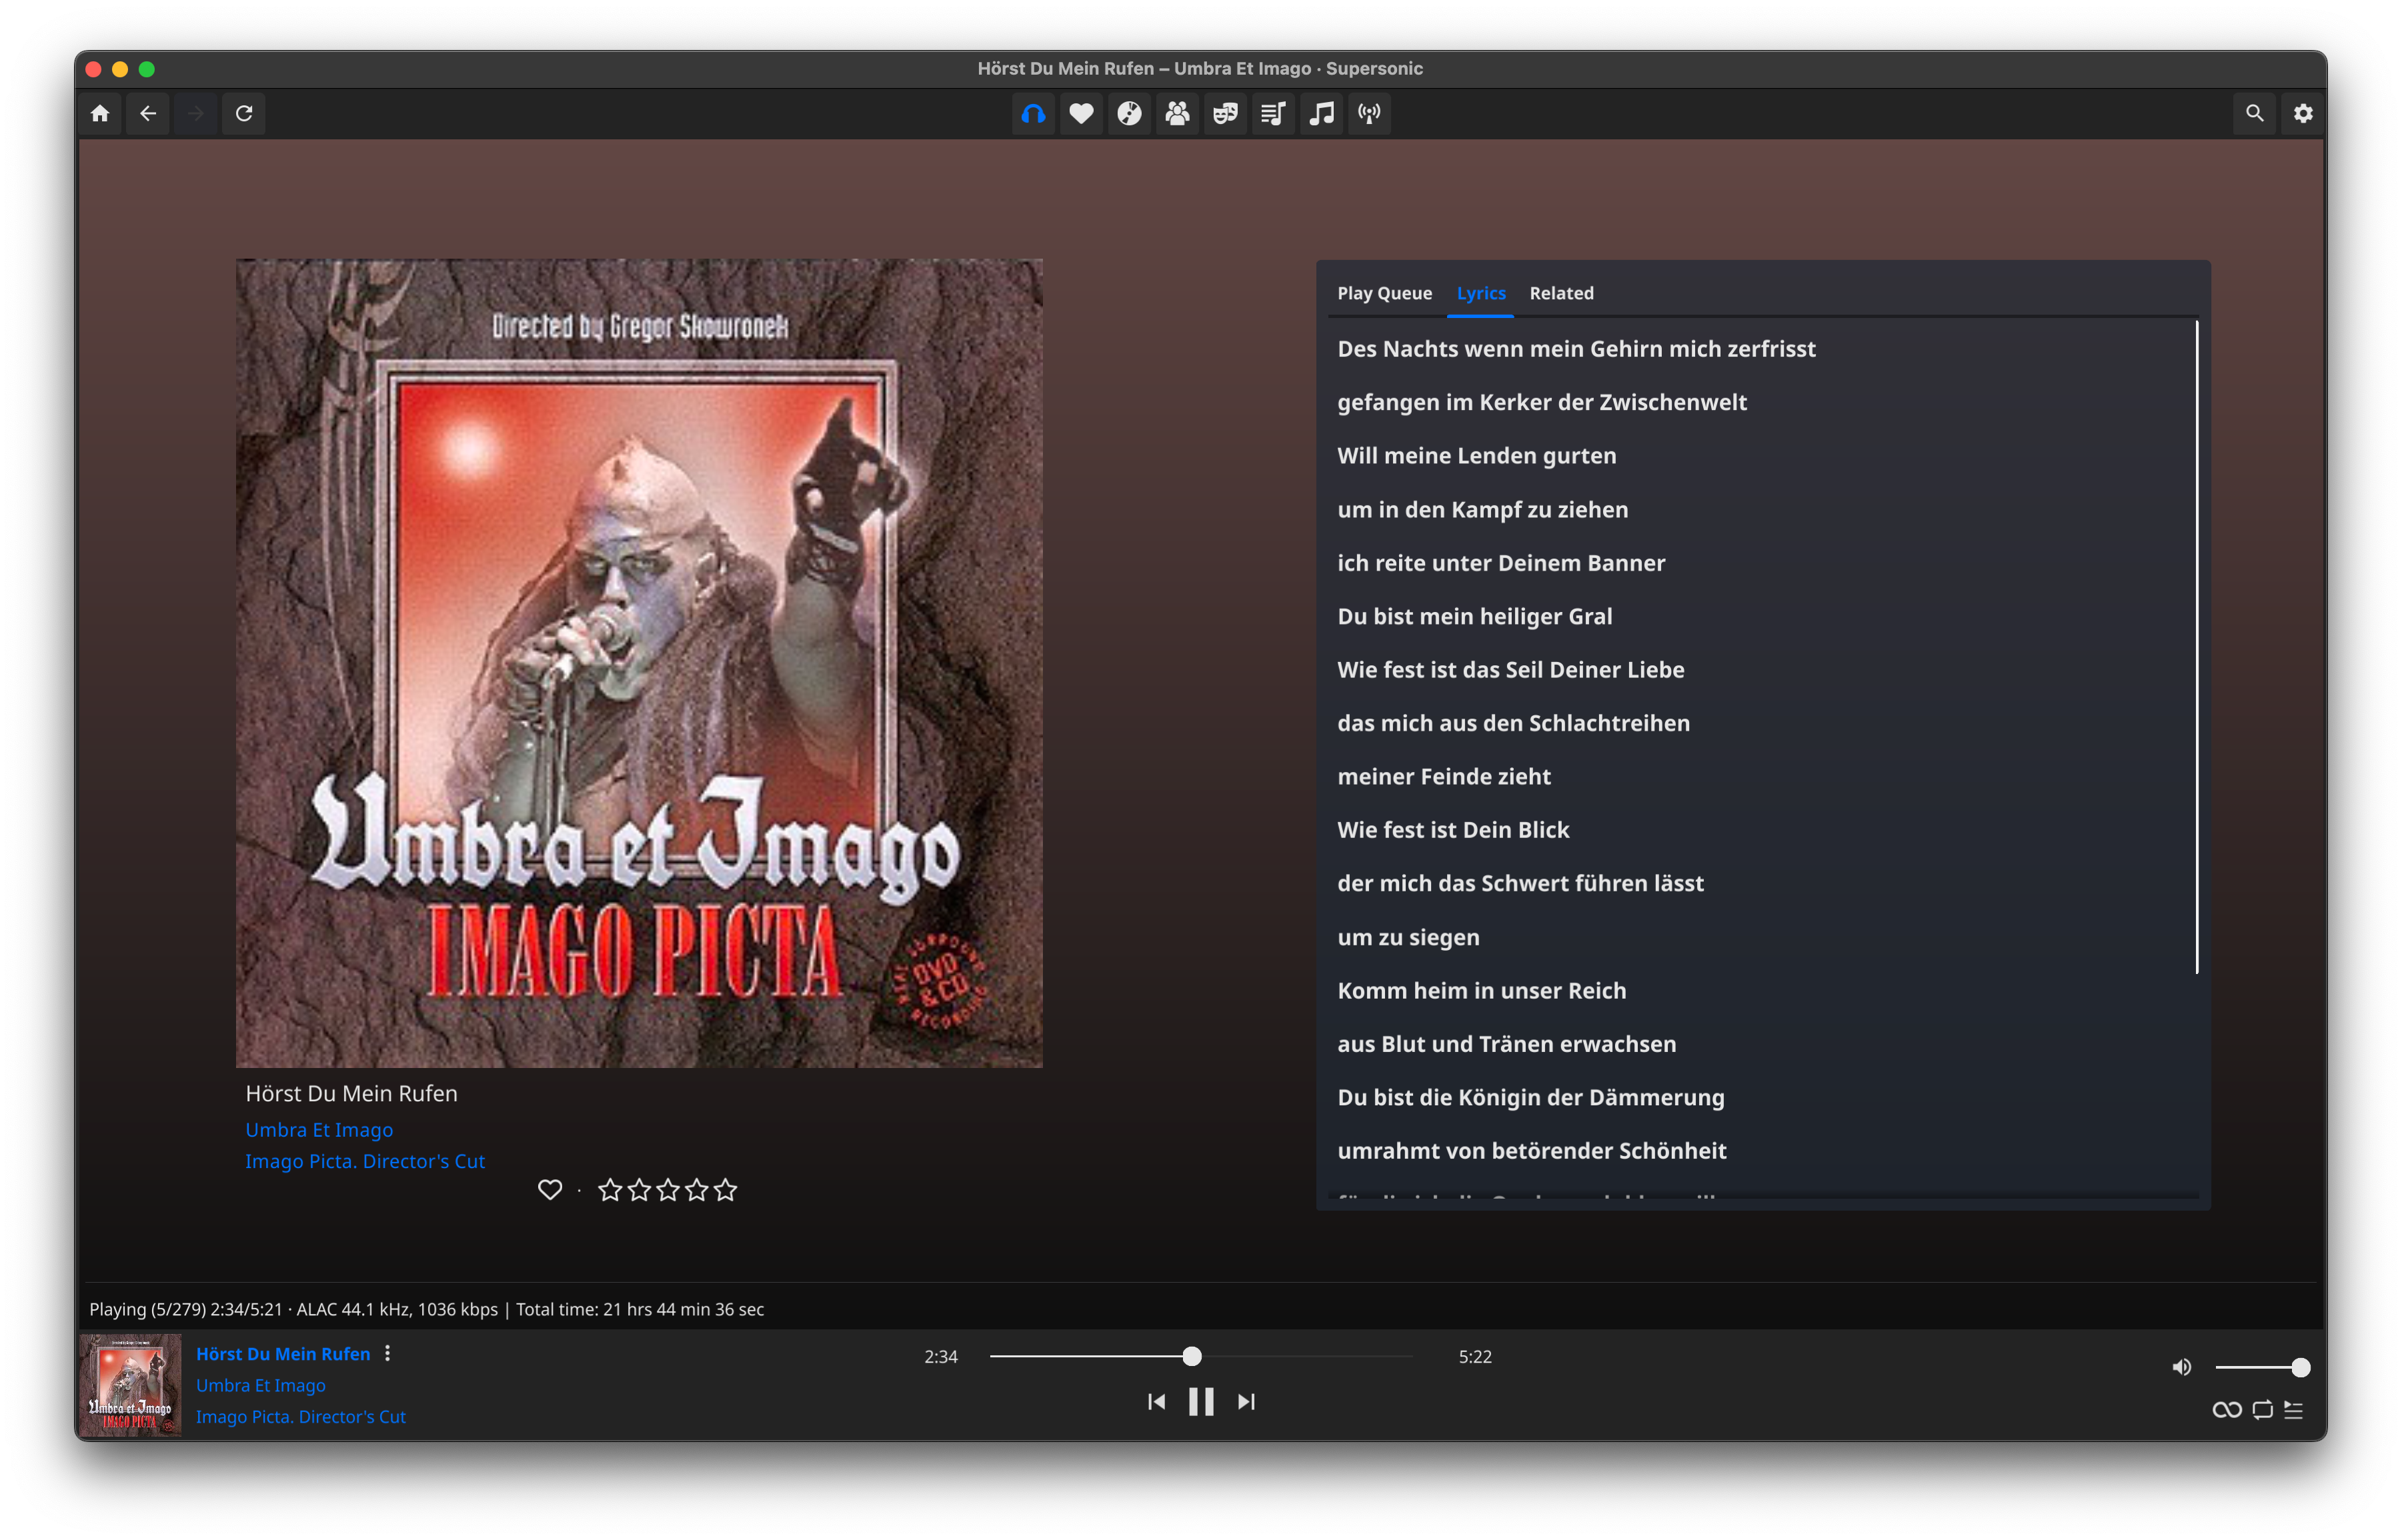This screenshot has width=2402, height=1540.
Task: Open Imago Picta. Director's Cut link in bottom bar
Action: (300, 1416)
